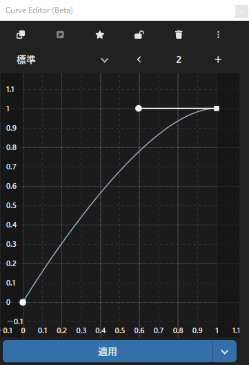Click the chevron next to 標準
The width and height of the screenshot is (249, 365).
[105, 60]
